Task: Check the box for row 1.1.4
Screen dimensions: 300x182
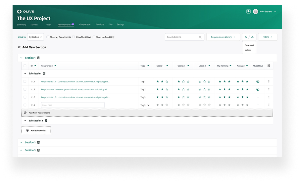Action: click(25, 105)
